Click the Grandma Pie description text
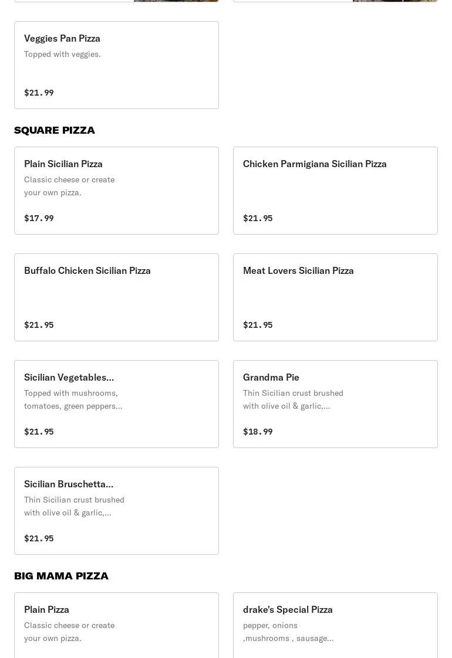This screenshot has width=452, height=658. tap(293, 399)
